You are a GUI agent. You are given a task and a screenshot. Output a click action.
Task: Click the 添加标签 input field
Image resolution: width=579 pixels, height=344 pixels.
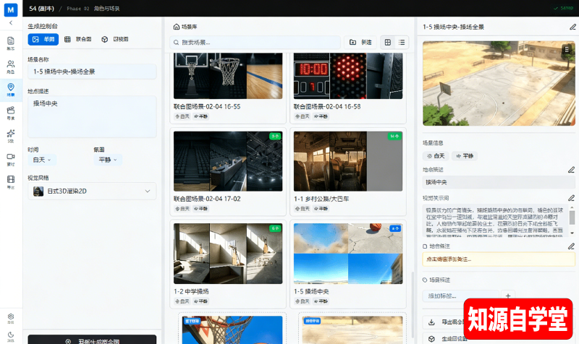coord(461,296)
